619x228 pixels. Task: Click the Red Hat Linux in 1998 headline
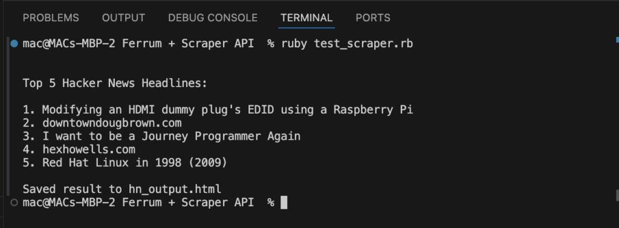(135, 163)
